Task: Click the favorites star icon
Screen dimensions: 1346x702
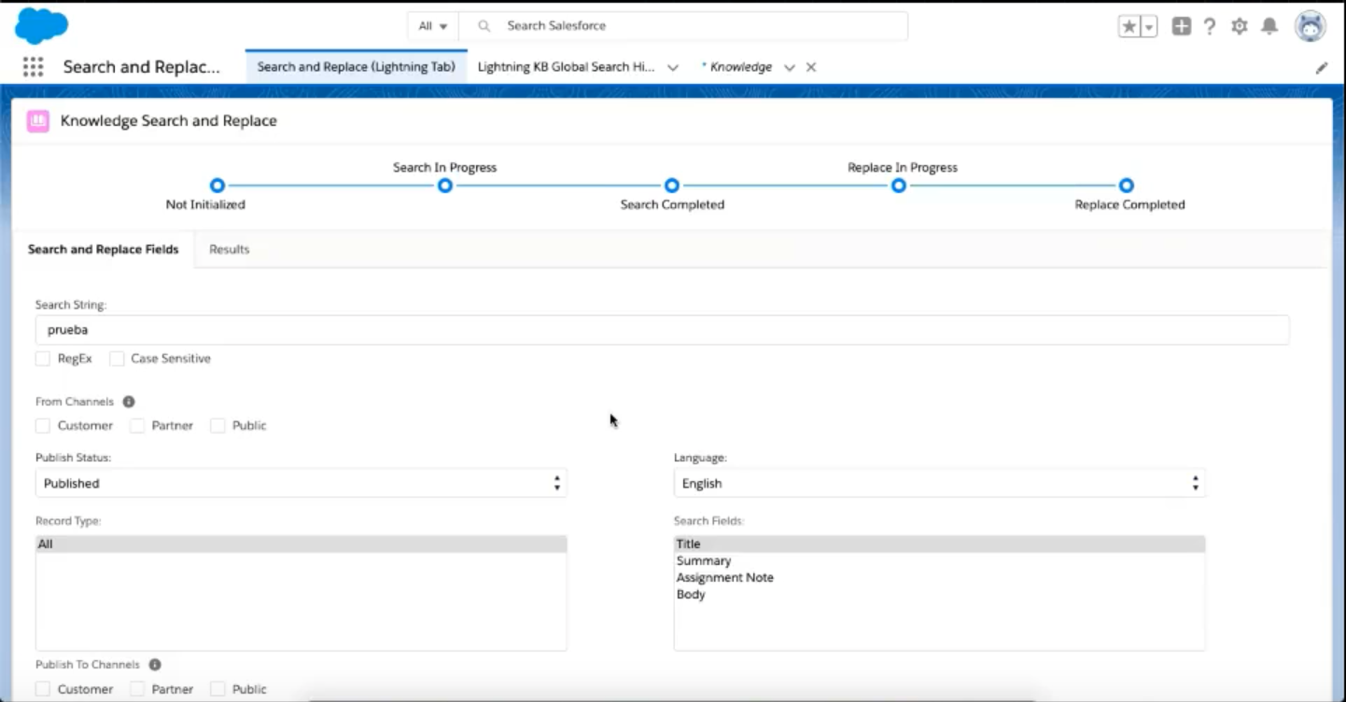Action: (1129, 27)
